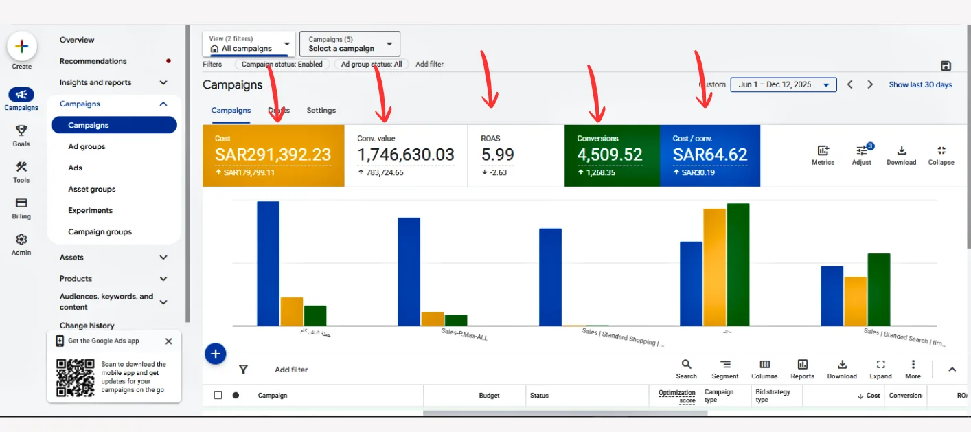Image resolution: width=971 pixels, height=432 pixels.
Task: Switch to the Settings tab
Action: coord(321,110)
